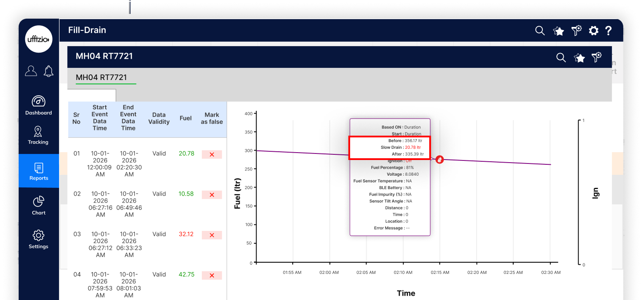Go to Tracking in the sidebar
This screenshot has height=300, width=642.
click(x=38, y=135)
